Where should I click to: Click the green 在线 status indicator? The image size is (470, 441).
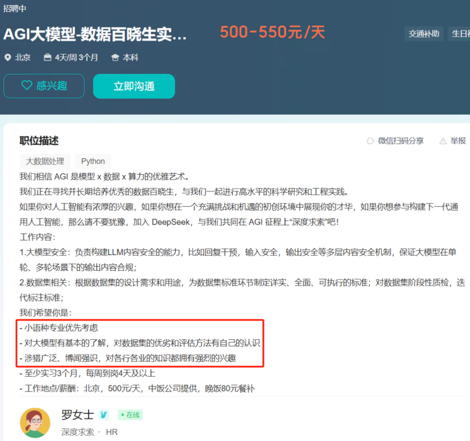130,415
